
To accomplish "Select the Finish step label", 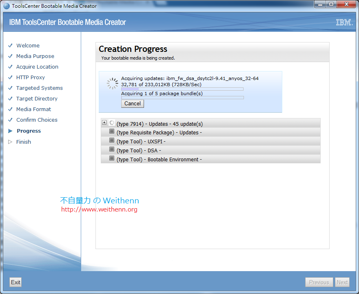I will (24, 142).
